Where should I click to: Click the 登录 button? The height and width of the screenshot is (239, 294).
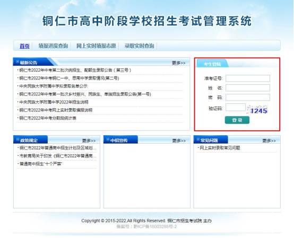coord(237,120)
